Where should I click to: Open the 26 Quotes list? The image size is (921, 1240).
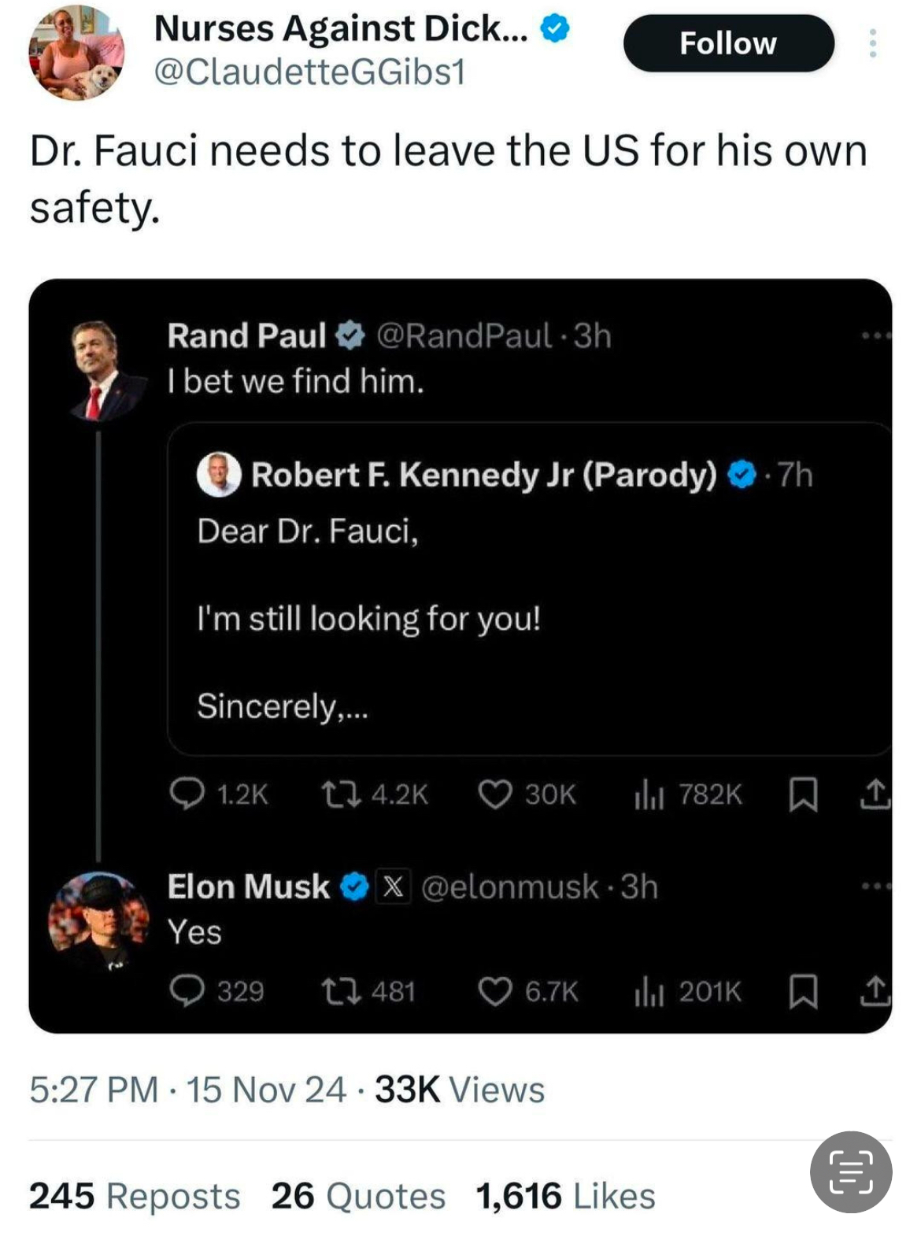tap(358, 1196)
